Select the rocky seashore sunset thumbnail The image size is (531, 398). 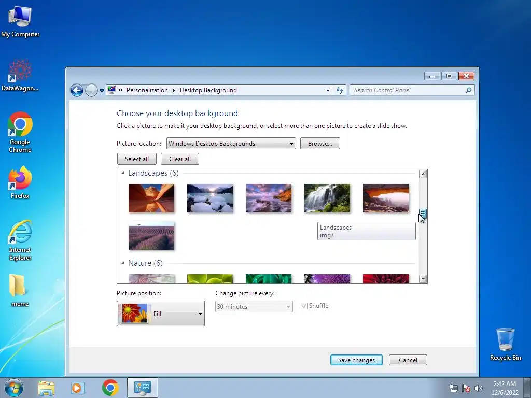click(x=269, y=198)
